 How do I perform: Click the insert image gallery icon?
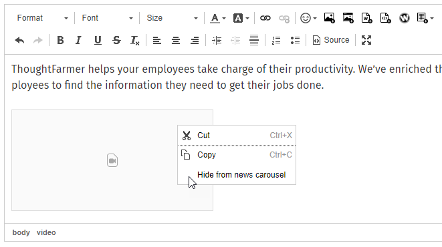[348, 18]
